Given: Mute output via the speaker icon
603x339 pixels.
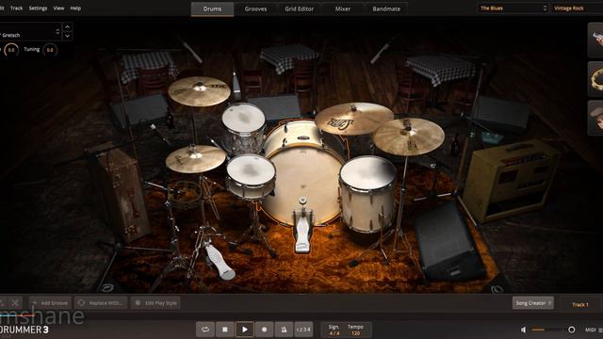Looking at the screenshot, I should (524, 330).
